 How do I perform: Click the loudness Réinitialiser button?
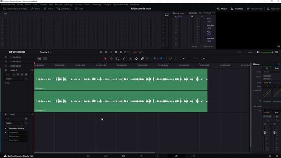click(x=208, y=47)
